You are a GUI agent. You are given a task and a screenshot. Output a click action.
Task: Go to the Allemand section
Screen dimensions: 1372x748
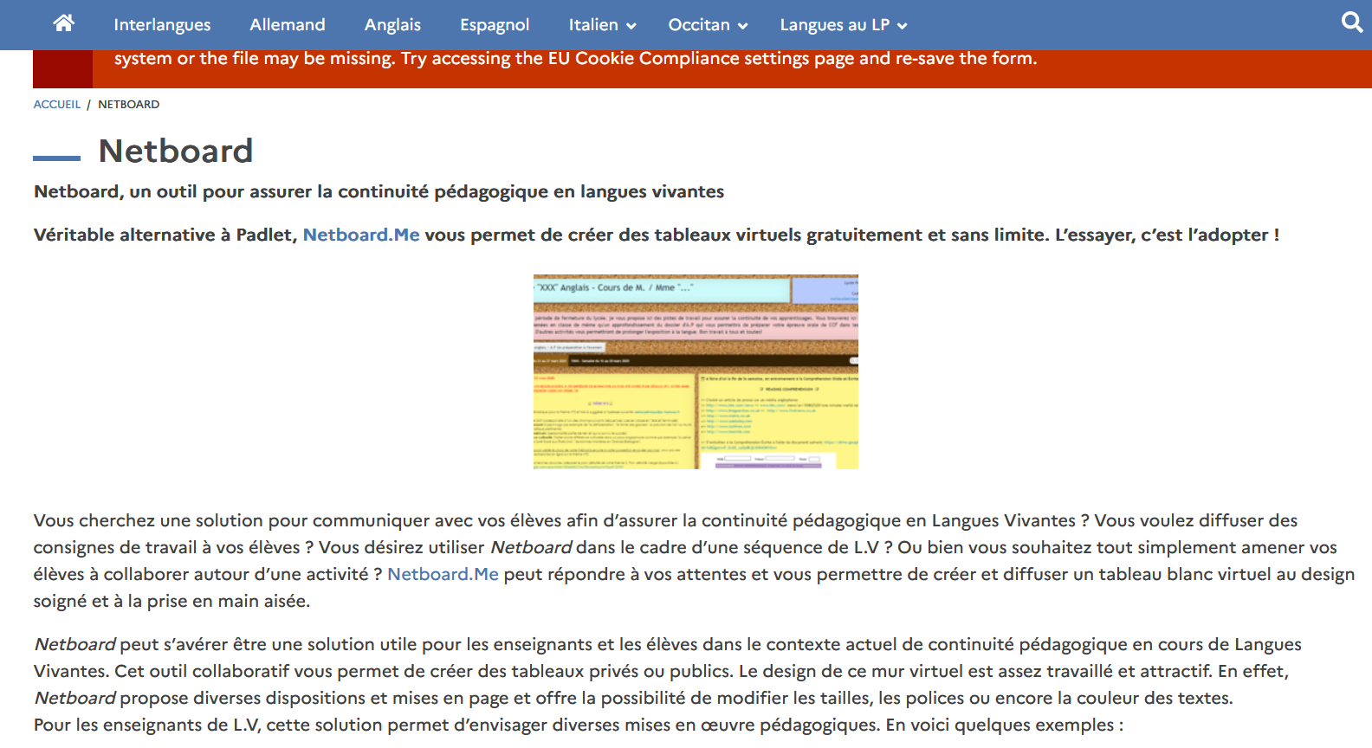288,25
